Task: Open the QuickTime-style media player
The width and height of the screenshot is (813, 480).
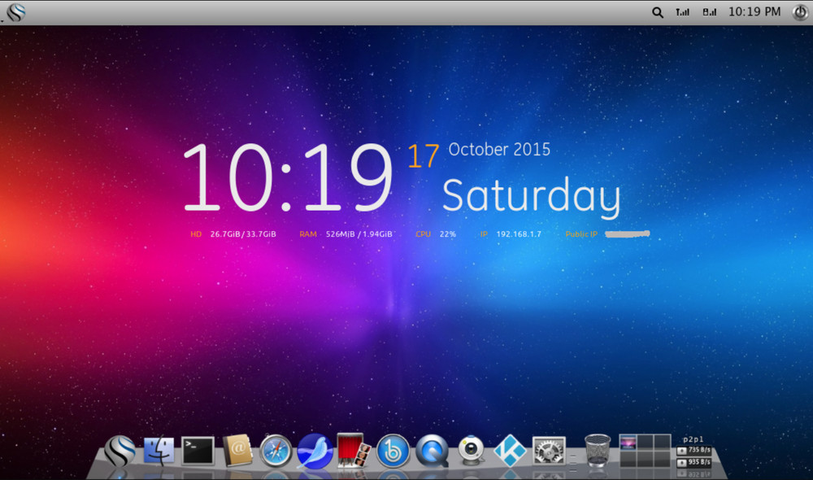Action: click(x=432, y=449)
